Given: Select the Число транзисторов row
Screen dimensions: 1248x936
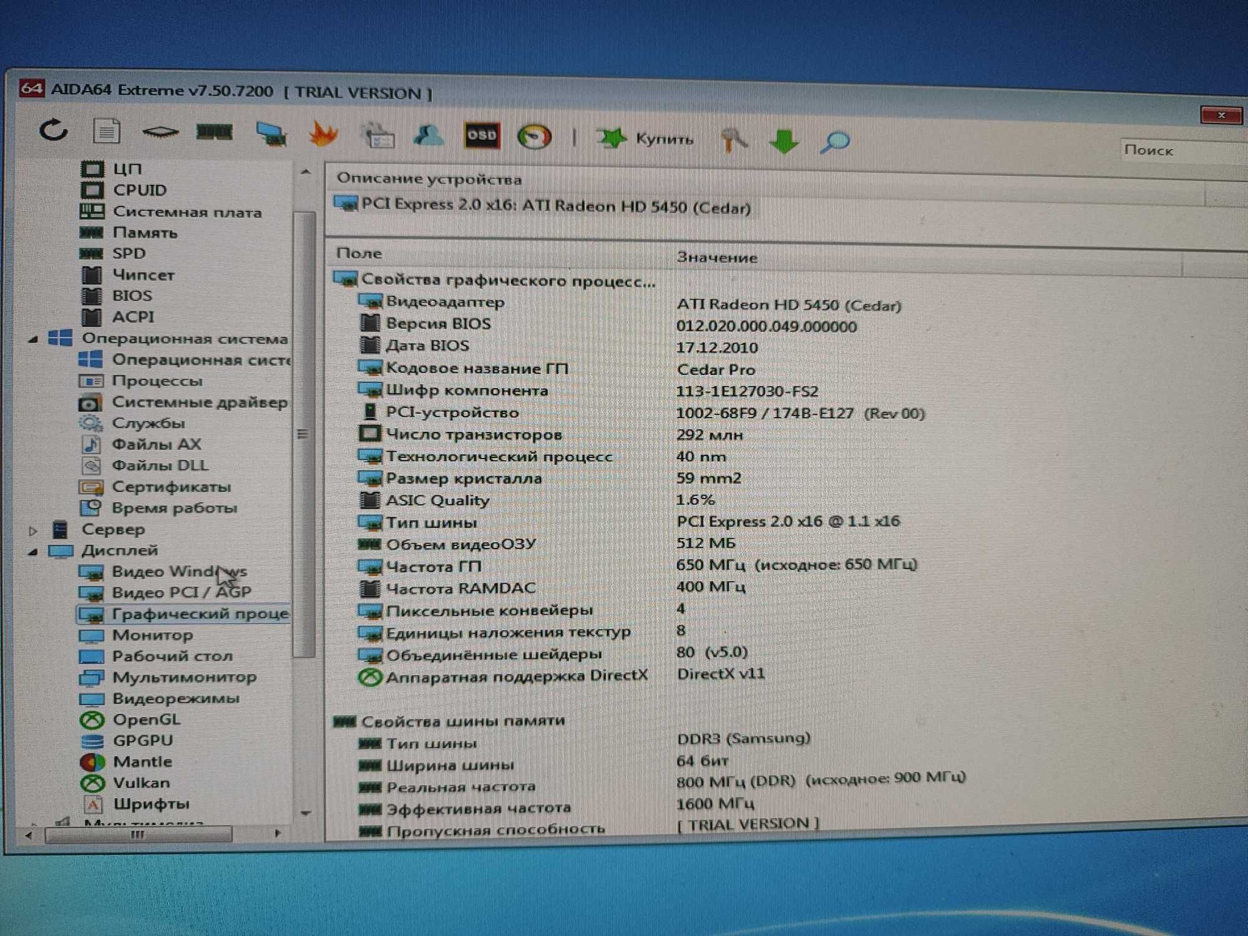Looking at the screenshot, I should 551,434.
